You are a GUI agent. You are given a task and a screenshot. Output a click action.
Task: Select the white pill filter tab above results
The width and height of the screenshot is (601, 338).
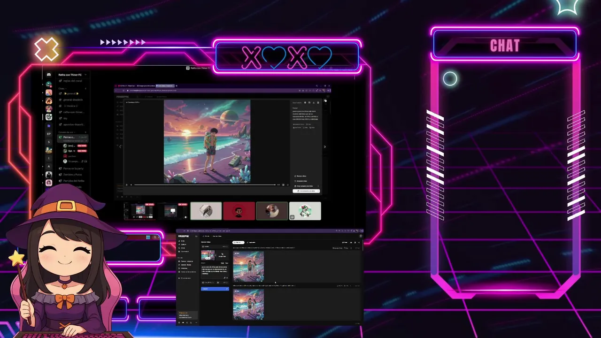tap(239, 242)
